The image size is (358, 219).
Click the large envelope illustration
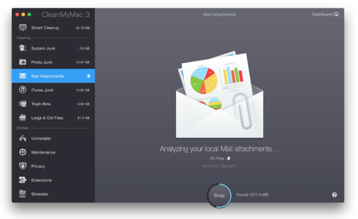[219, 95]
